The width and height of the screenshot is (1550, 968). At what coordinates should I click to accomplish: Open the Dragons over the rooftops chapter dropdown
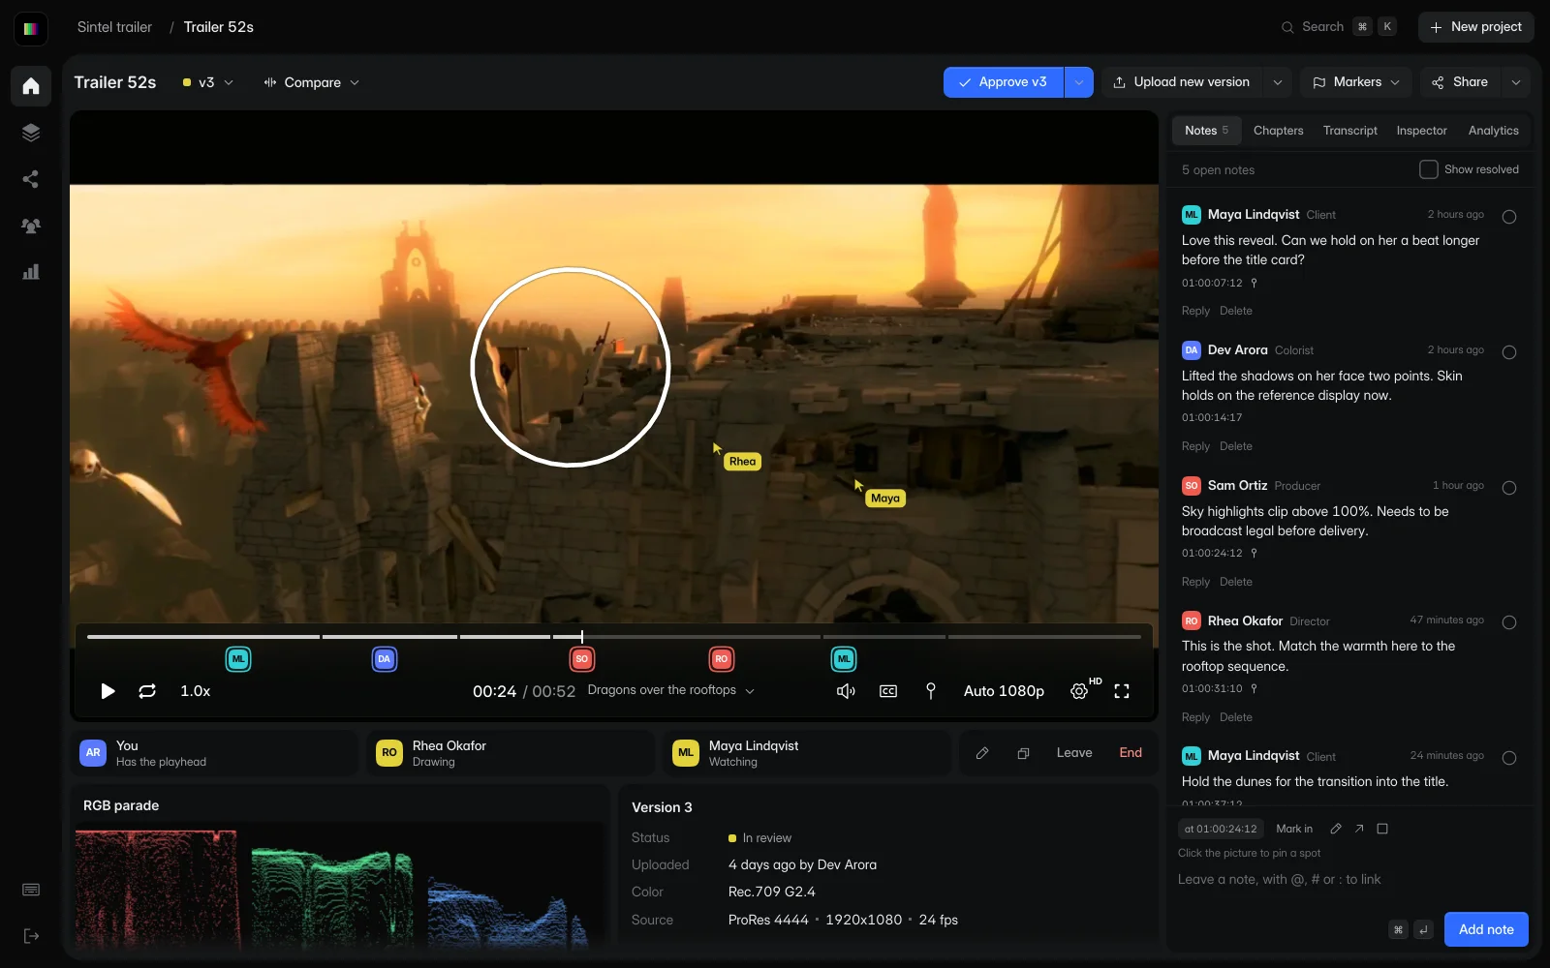pyautogui.click(x=670, y=690)
